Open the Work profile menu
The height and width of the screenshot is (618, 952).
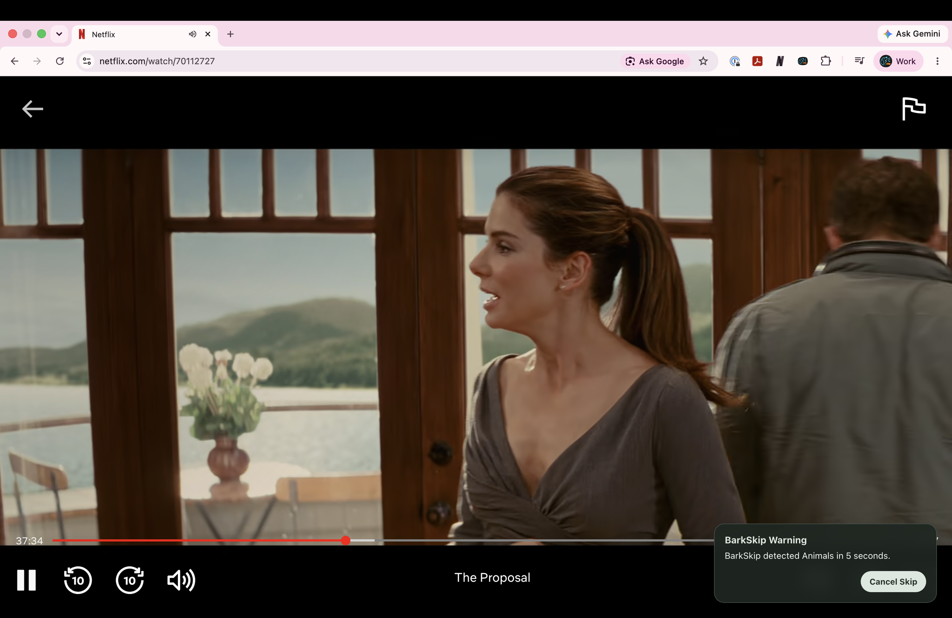pyautogui.click(x=898, y=61)
